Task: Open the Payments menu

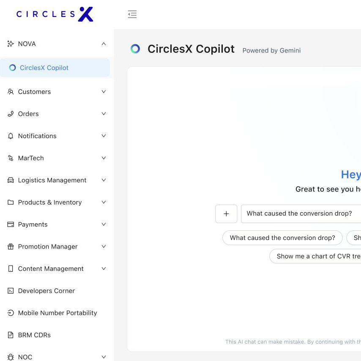Action: [55, 224]
